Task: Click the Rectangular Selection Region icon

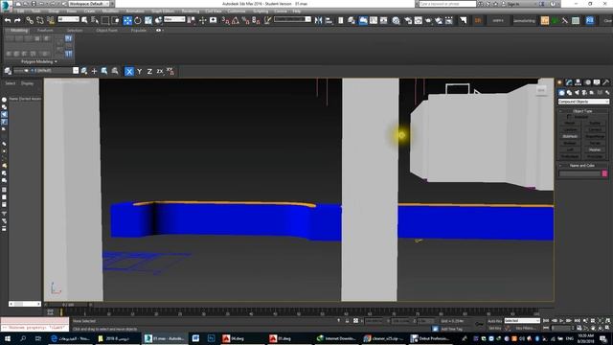Action: point(105,20)
